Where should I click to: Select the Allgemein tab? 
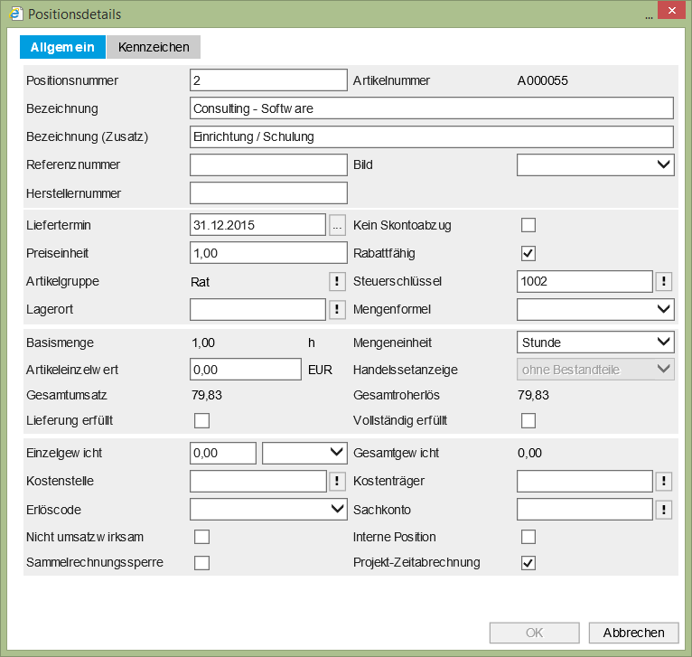click(62, 47)
